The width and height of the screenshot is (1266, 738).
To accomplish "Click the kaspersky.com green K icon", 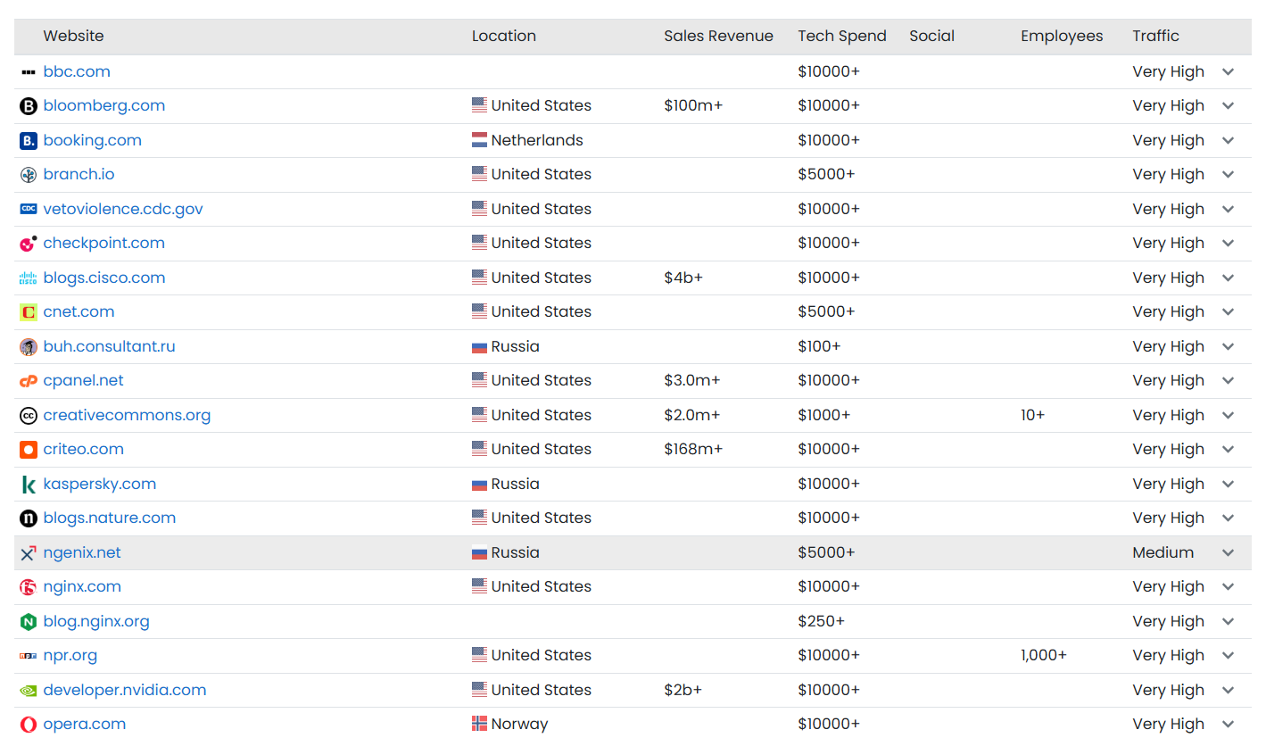I will [29, 484].
